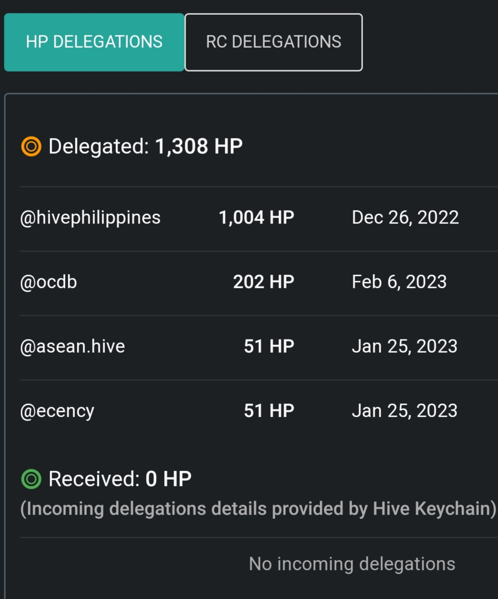Open the @hivephilippines account link
The width and height of the screenshot is (498, 599).
click(90, 218)
